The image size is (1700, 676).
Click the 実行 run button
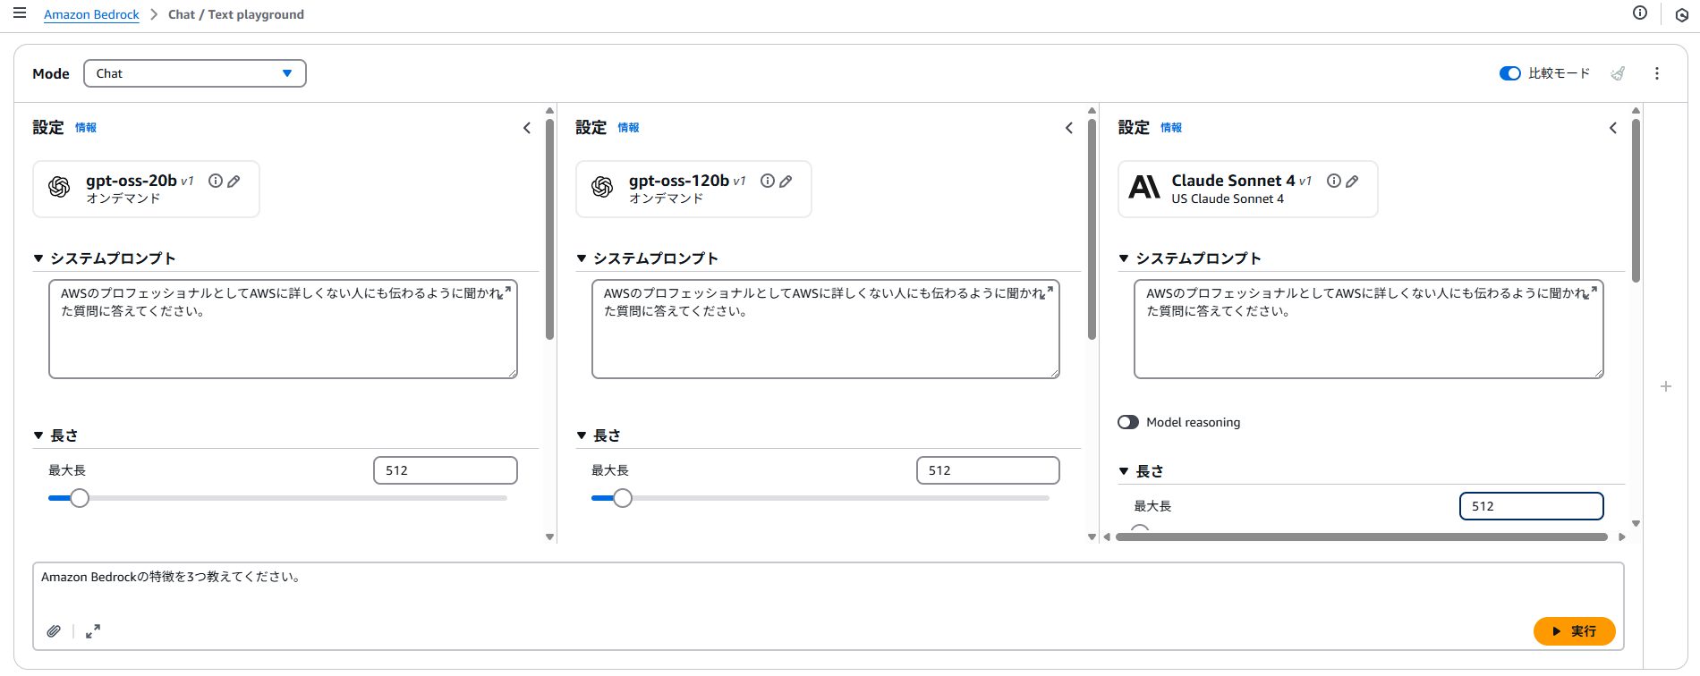(1575, 631)
